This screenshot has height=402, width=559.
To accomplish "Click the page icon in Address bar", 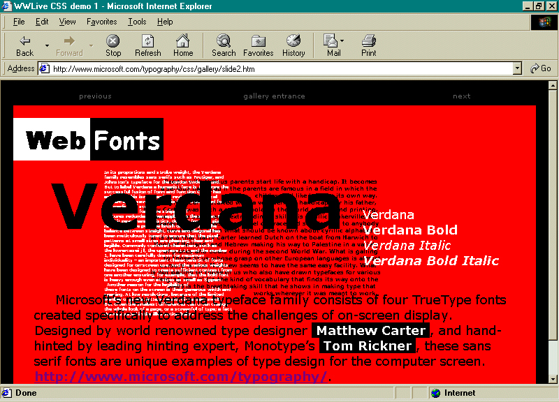I will (44, 68).
